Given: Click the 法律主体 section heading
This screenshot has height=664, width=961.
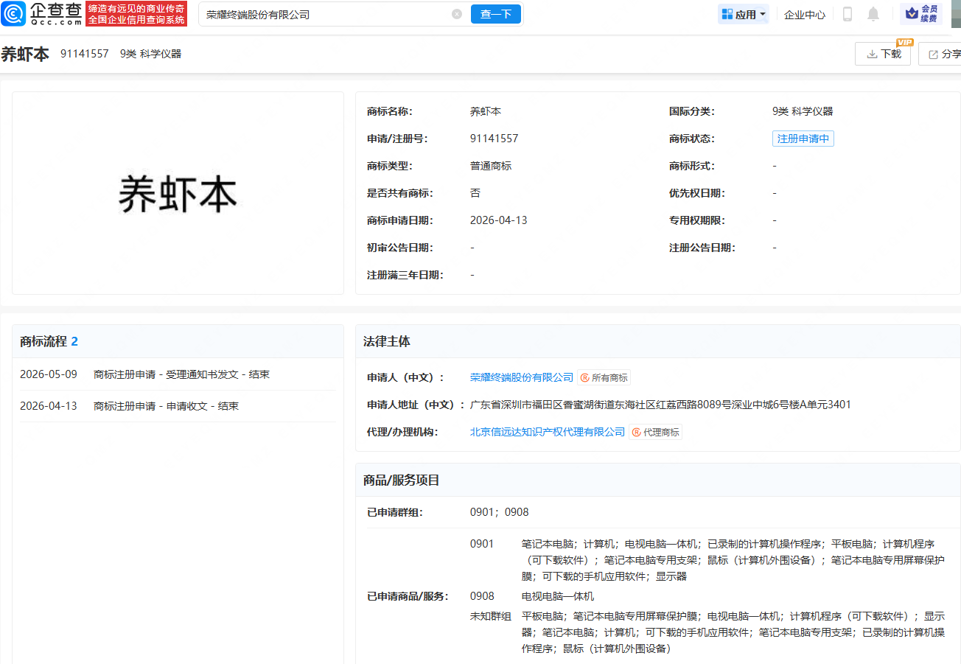Looking at the screenshot, I should point(387,341).
